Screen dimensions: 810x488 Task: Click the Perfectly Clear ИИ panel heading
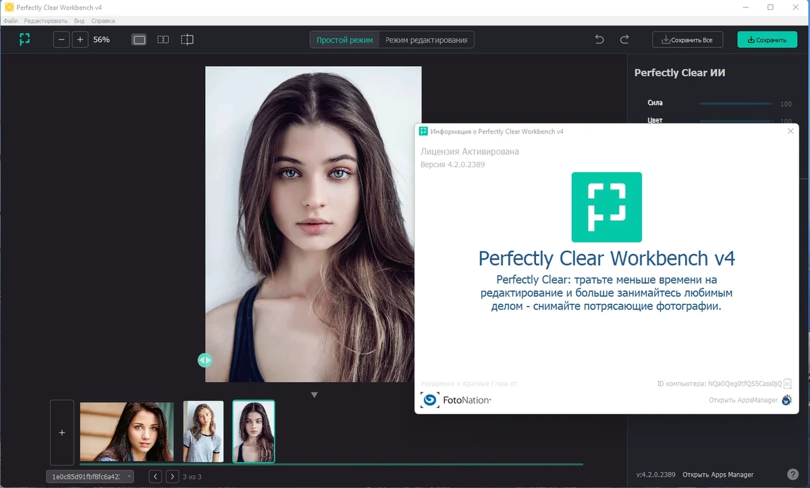tap(680, 73)
